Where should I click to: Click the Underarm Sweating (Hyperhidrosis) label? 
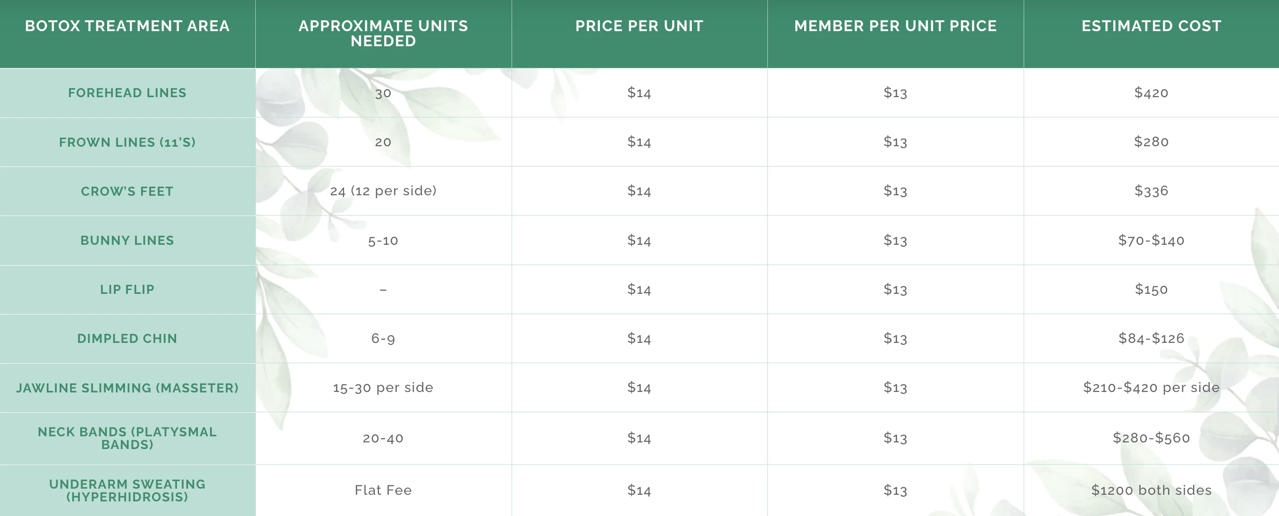127,490
